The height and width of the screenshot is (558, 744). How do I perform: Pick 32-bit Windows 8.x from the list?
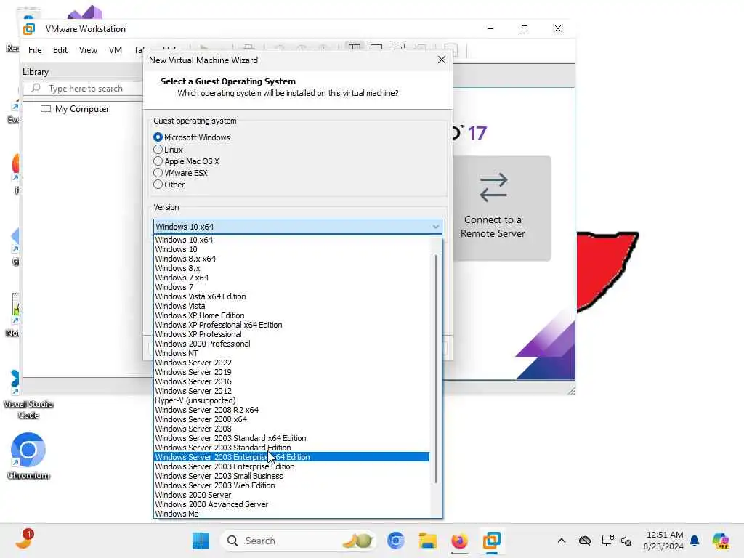(292, 269)
